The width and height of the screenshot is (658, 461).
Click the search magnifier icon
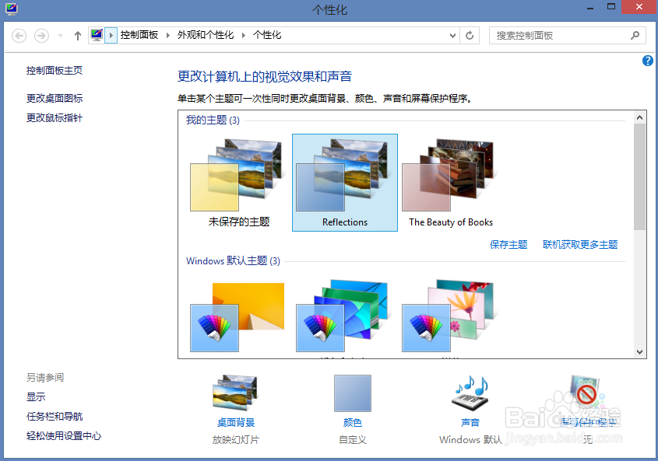click(x=635, y=35)
